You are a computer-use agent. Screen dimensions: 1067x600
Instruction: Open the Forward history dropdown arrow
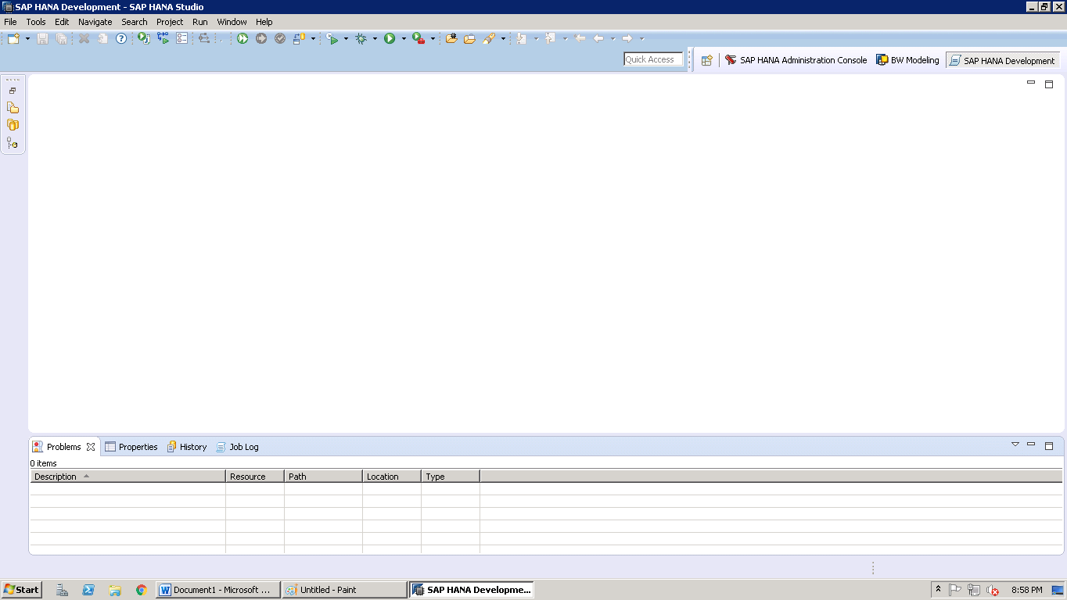tap(641, 38)
